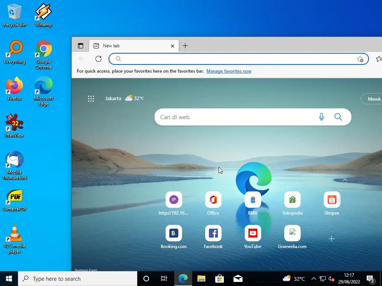Switch to Edge on the taskbar
The image size is (382, 286).
pos(183,279)
